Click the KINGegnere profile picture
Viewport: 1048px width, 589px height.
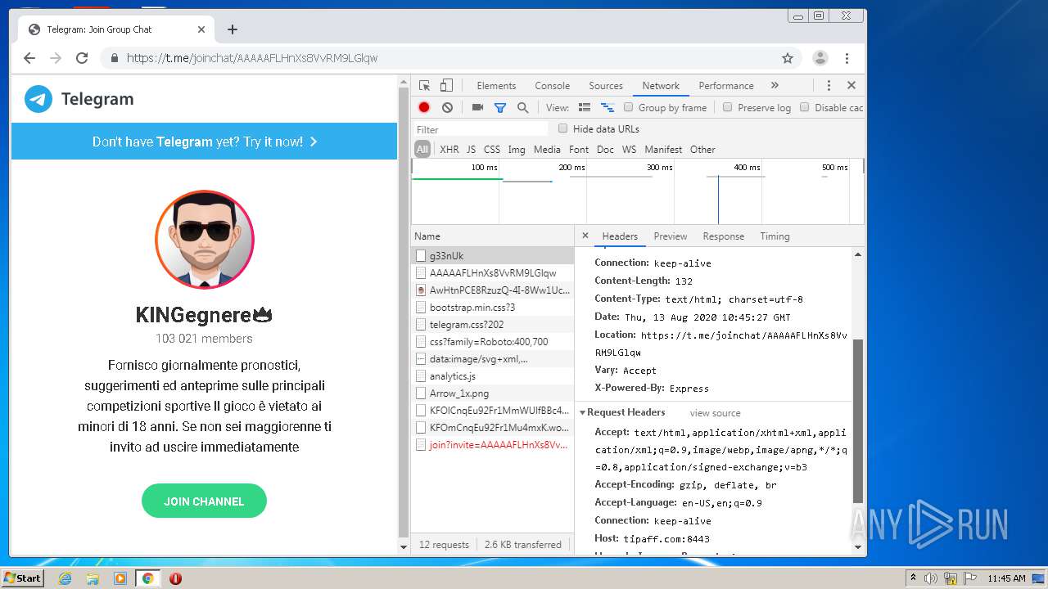coord(205,240)
